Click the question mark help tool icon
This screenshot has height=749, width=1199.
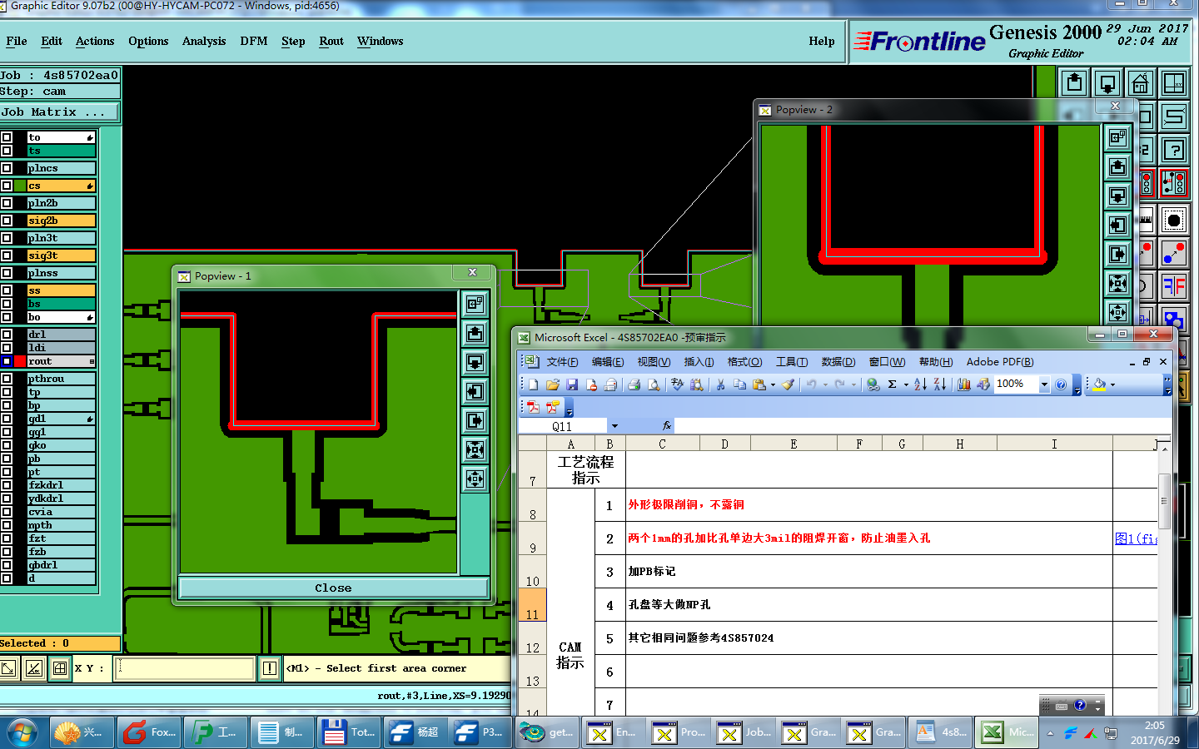tap(1174, 150)
